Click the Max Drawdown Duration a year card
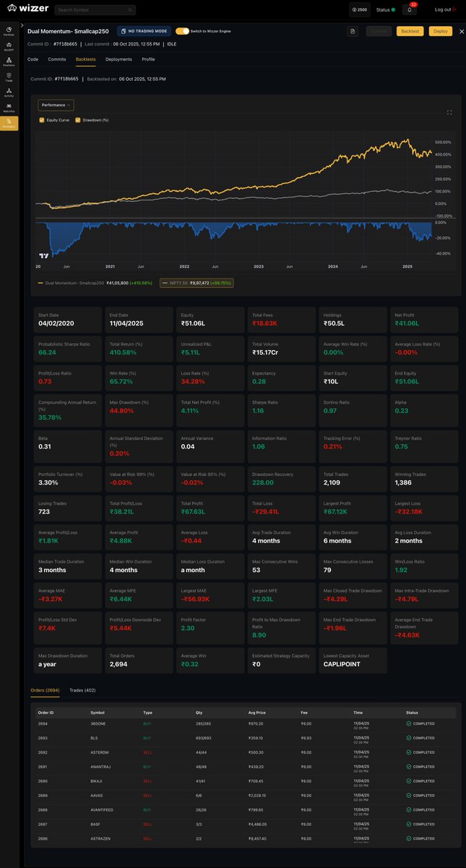466x868 pixels. (x=69, y=660)
